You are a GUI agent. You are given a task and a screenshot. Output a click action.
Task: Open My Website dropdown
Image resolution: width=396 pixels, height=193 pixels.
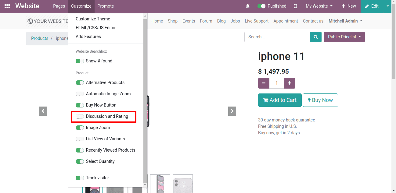[319, 6]
